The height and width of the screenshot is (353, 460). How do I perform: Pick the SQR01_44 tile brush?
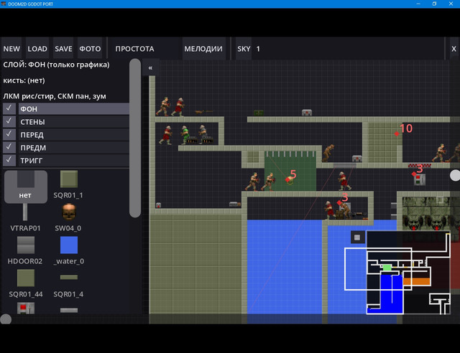click(26, 283)
